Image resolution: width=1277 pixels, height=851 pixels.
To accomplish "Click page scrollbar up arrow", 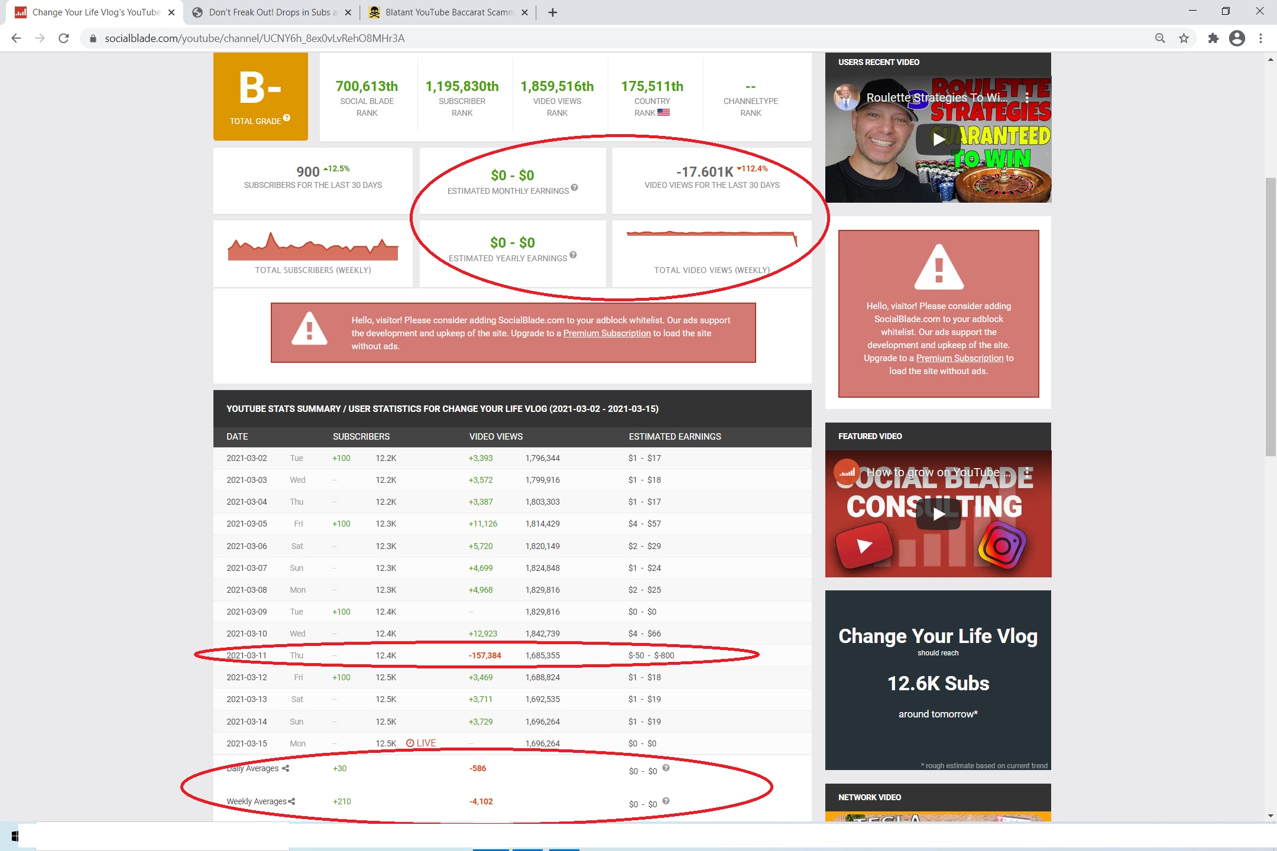I will click(1270, 60).
